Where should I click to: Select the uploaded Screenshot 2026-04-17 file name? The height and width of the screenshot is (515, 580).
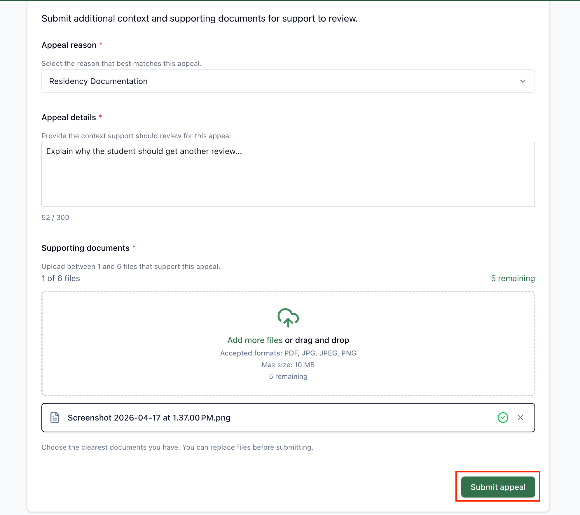pyautogui.click(x=149, y=418)
